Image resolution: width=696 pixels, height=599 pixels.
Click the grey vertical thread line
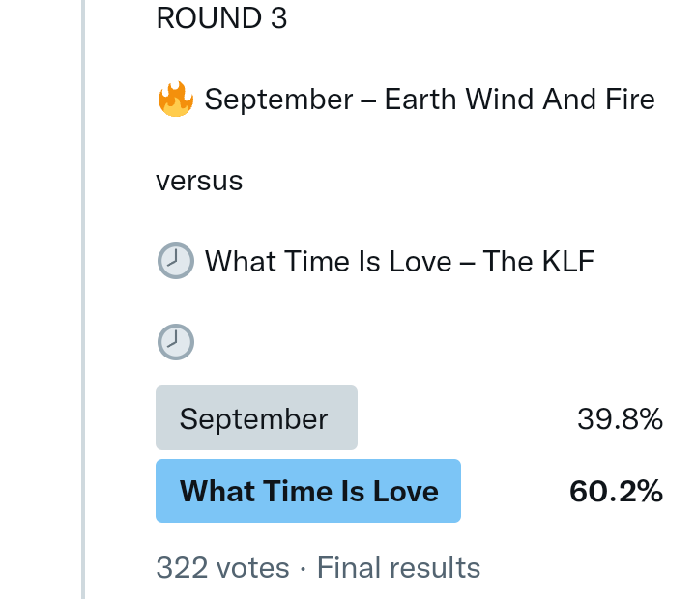[83, 290]
